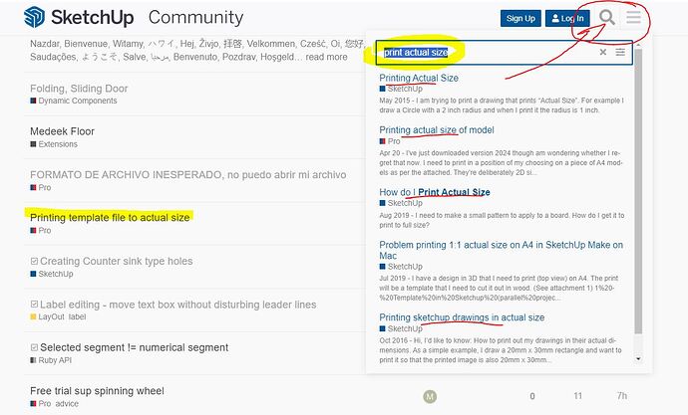Viewport: 688px width, 415px height.
Task: Click the '0' replies count on Free trial row
Action: pyautogui.click(x=532, y=396)
